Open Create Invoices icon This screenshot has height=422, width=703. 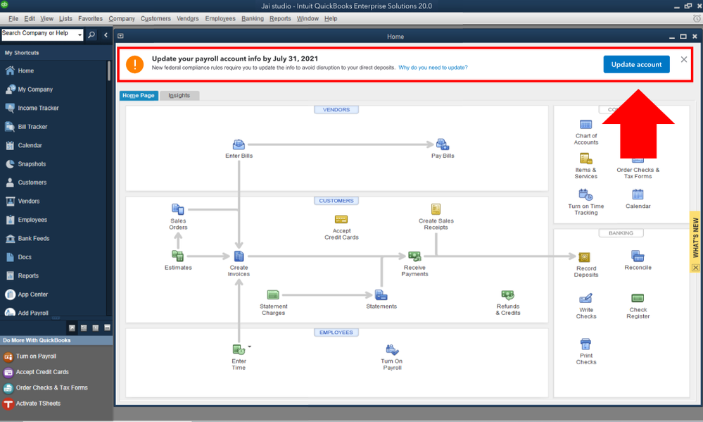[x=239, y=256]
